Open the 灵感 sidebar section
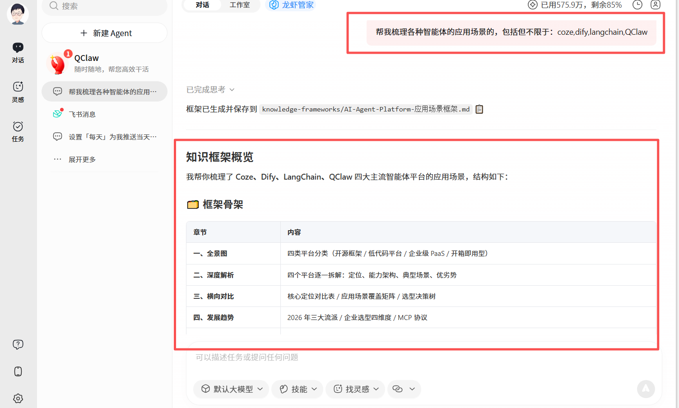The image size is (679, 408). [x=18, y=92]
